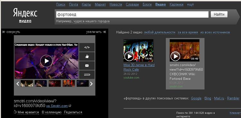Open the любой длительности duration filter
The width and height of the screenshot is (241, 118).
[x=159, y=32]
